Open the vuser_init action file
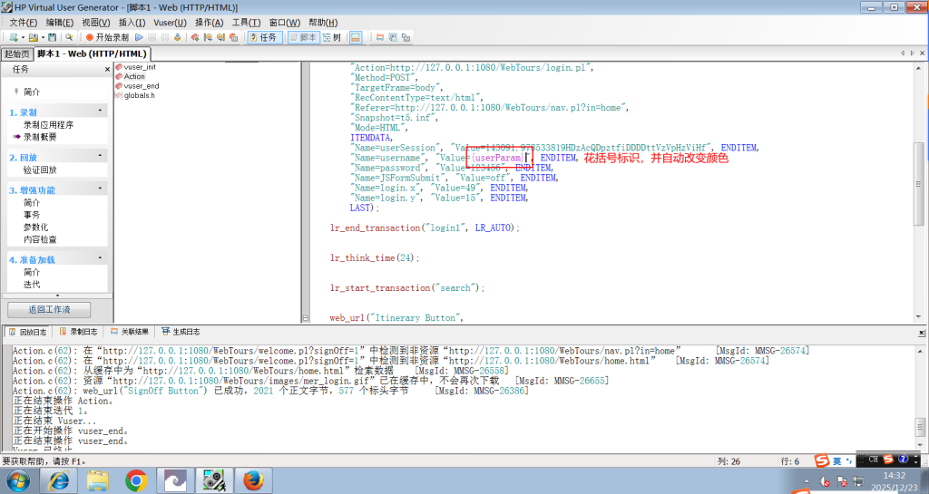Viewport: 929px width, 494px height. (140, 67)
